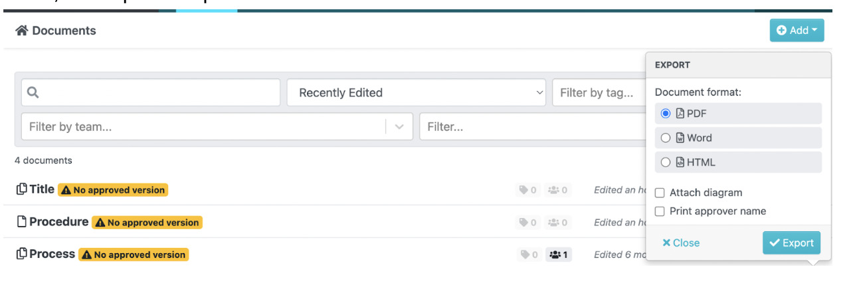The width and height of the screenshot is (853, 295).
Task: Click the Documents home icon
Action: tap(22, 31)
